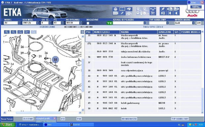Click the fourth magnifier zoom icon
The width and height of the screenshot is (205, 127).
[x=27, y=32]
